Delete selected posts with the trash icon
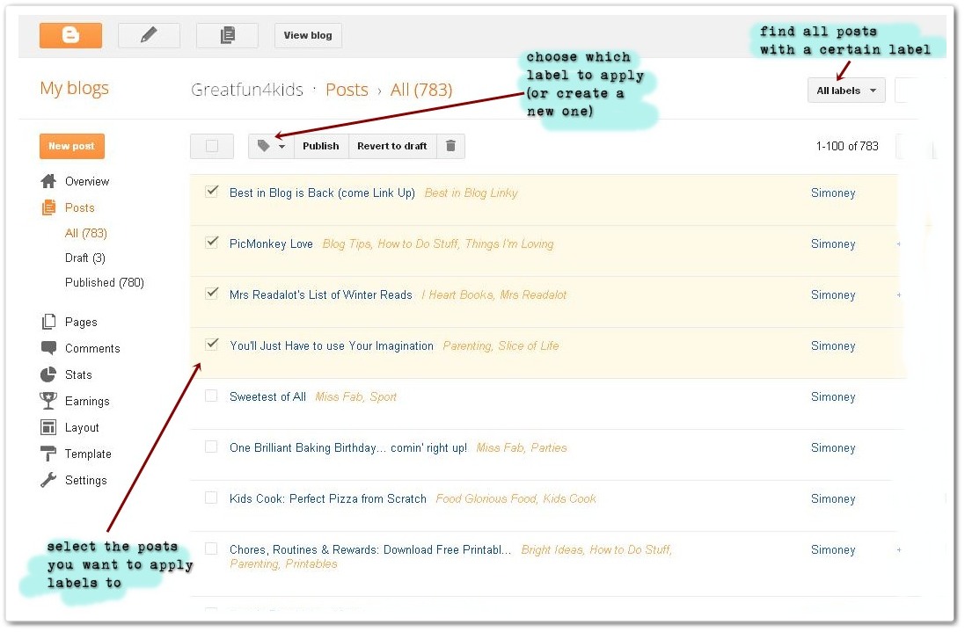This screenshot has height=632, width=965. (x=450, y=146)
